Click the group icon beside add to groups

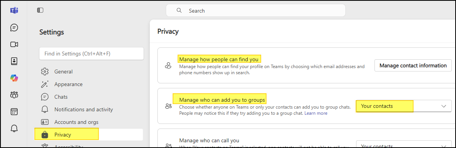[x=168, y=106]
